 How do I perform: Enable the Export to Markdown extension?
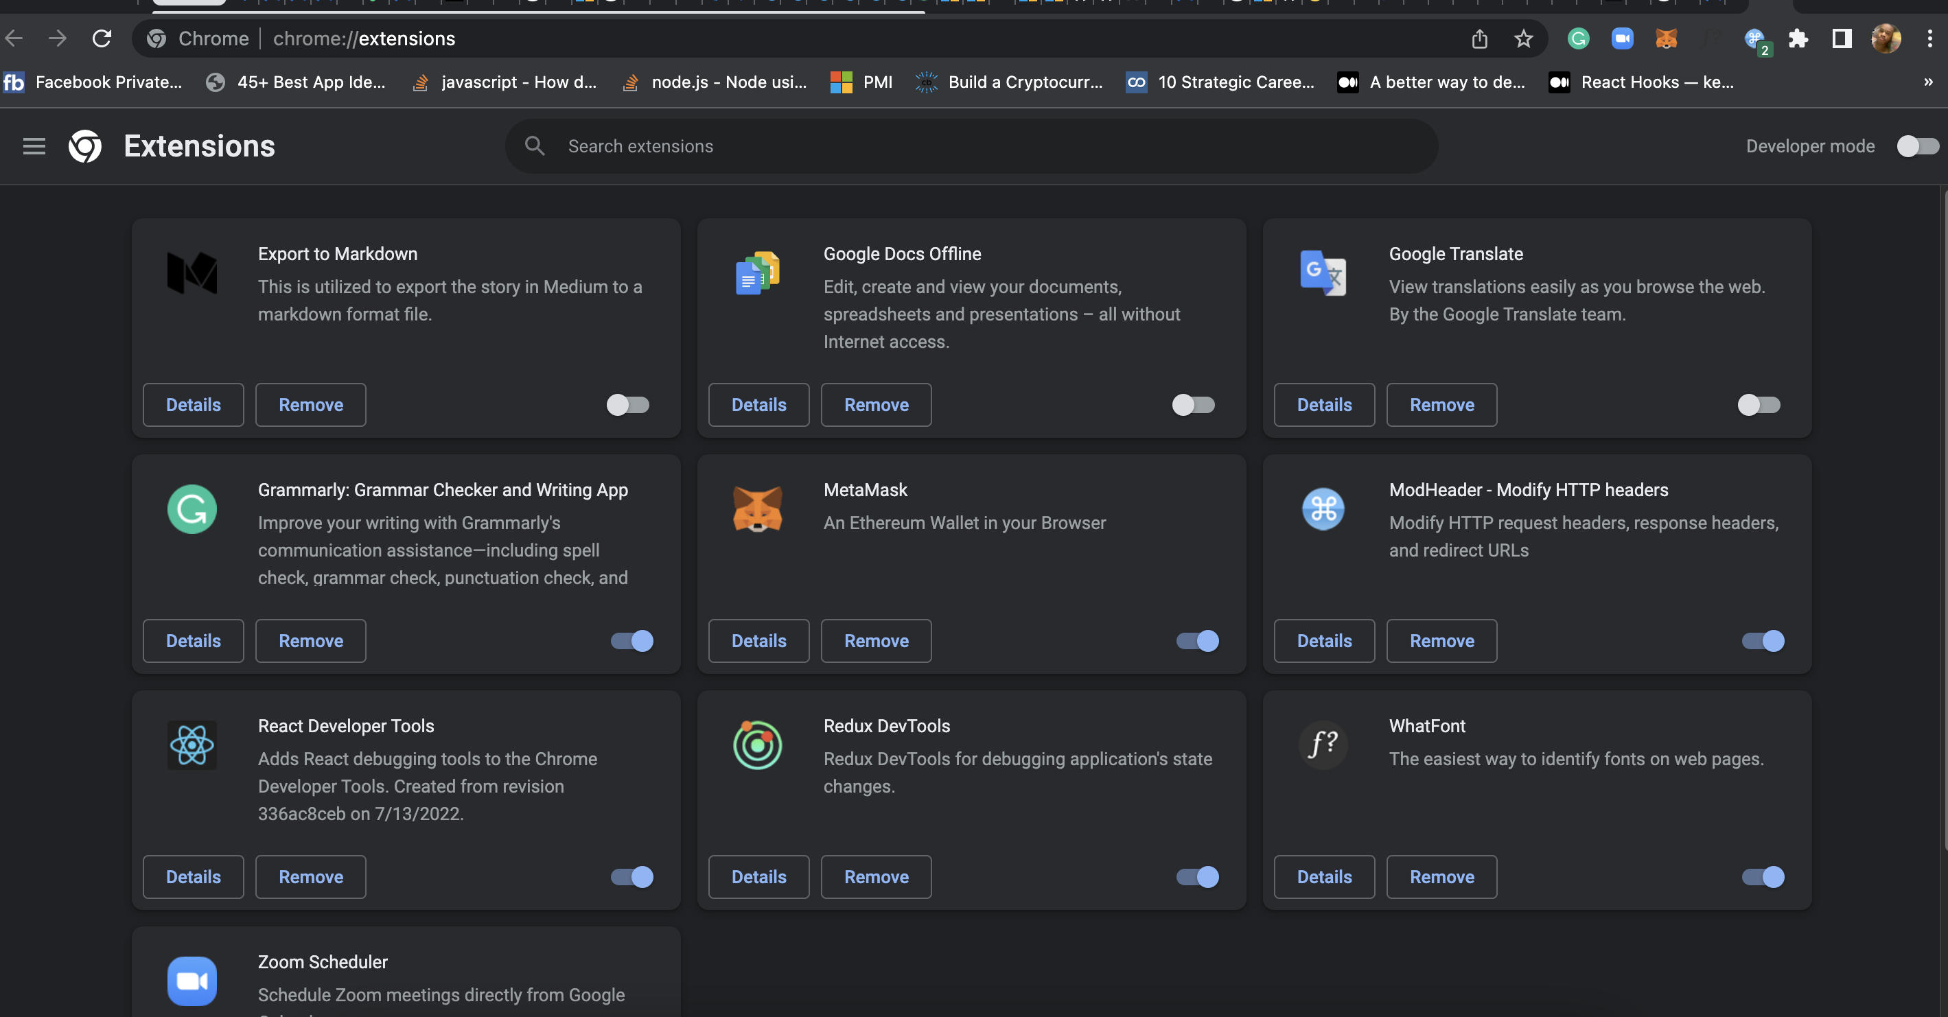627,404
